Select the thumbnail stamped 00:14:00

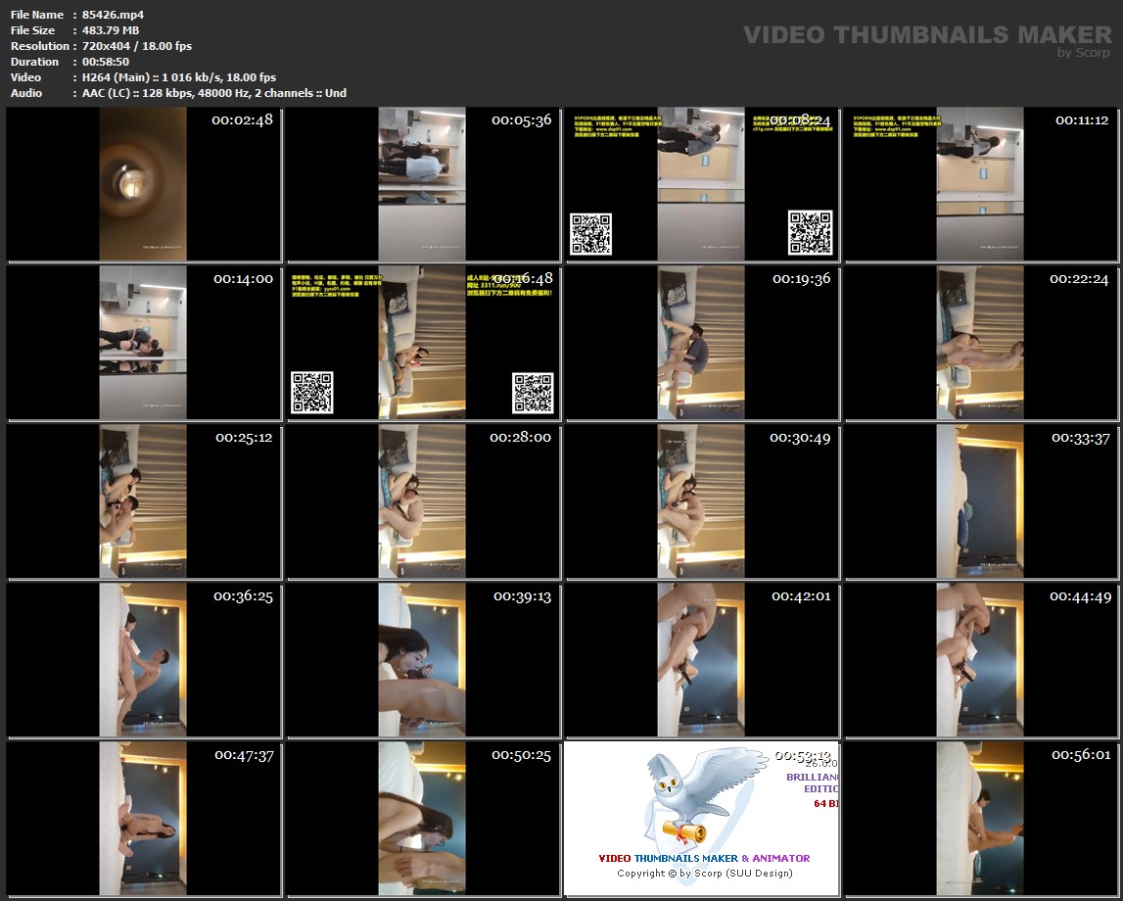[143, 343]
